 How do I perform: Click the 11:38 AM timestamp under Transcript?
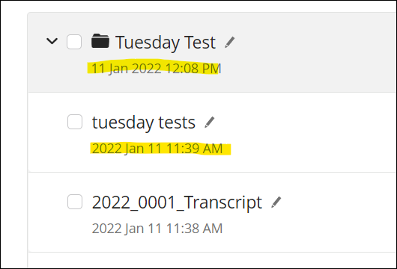point(194,229)
